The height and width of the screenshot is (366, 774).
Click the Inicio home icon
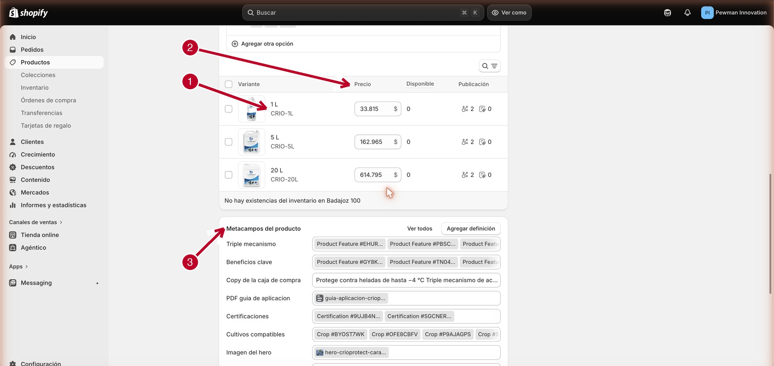[13, 37]
